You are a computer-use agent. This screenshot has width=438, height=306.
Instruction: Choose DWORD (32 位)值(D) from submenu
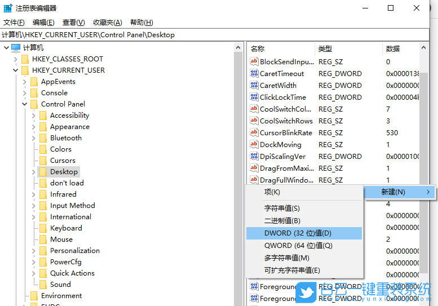304,233
